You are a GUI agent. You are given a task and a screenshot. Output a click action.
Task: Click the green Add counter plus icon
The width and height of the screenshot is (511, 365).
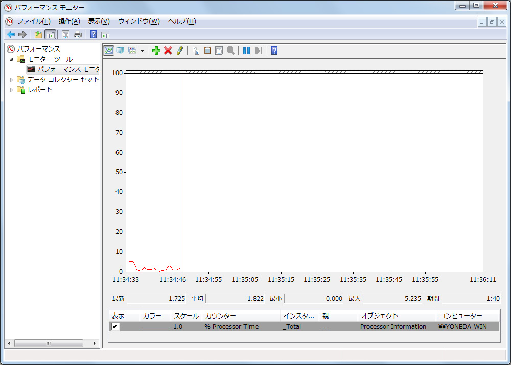click(156, 51)
